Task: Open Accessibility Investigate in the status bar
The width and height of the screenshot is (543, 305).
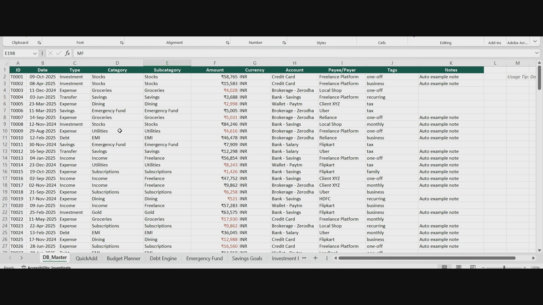Action: pyautogui.click(x=47, y=267)
